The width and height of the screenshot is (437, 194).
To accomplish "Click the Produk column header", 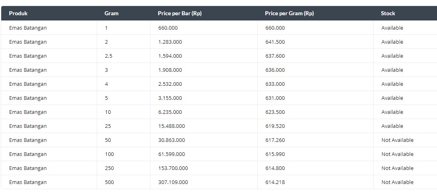I will click(18, 13).
